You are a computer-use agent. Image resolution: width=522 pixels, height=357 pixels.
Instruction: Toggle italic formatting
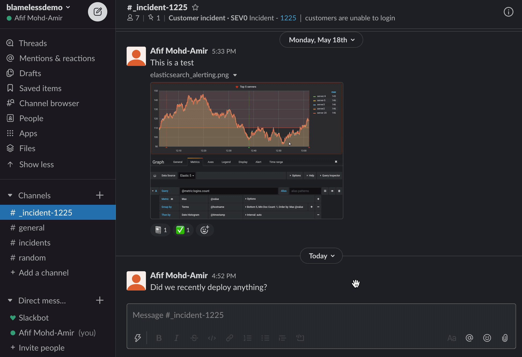[176, 338]
